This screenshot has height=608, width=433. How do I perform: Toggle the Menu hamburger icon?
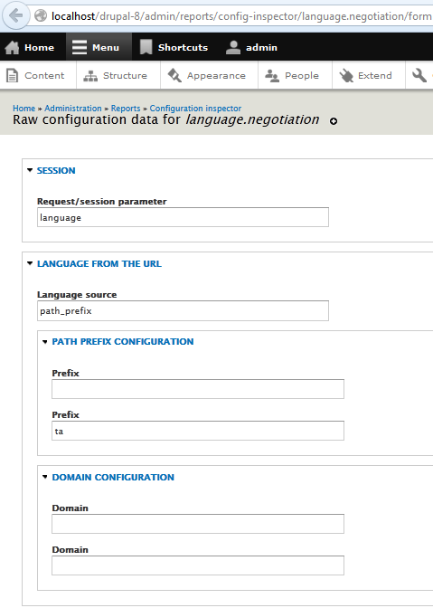pos(80,47)
